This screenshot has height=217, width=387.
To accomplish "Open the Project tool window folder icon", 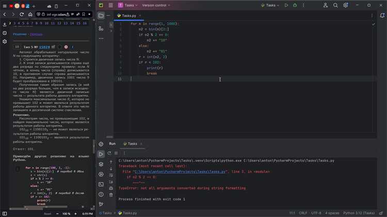I will pos(101,15).
